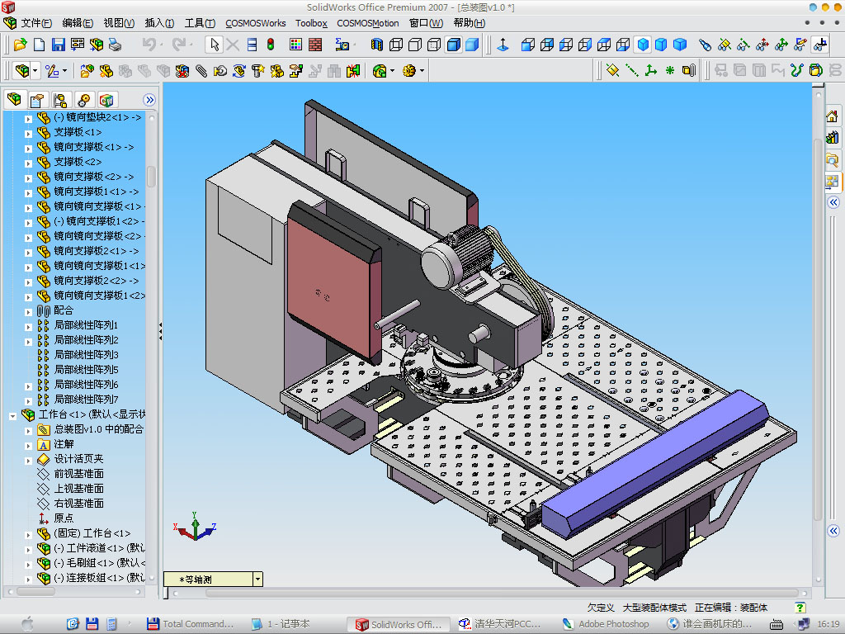Image resolution: width=845 pixels, height=634 pixels.
Task: Click the Mate Reference icon
Action: coord(689,70)
